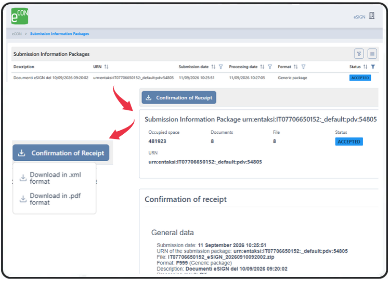Filter the Submission date column
The image size is (389, 281).
point(221,67)
